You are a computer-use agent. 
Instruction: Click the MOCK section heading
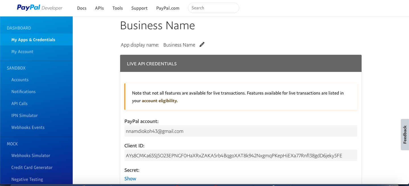pos(12,144)
